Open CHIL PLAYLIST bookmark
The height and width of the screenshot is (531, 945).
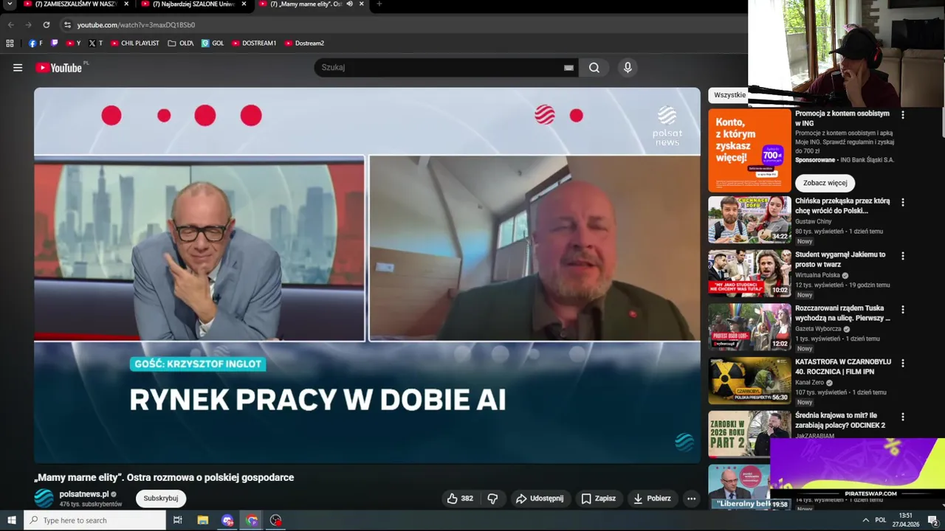coord(135,44)
